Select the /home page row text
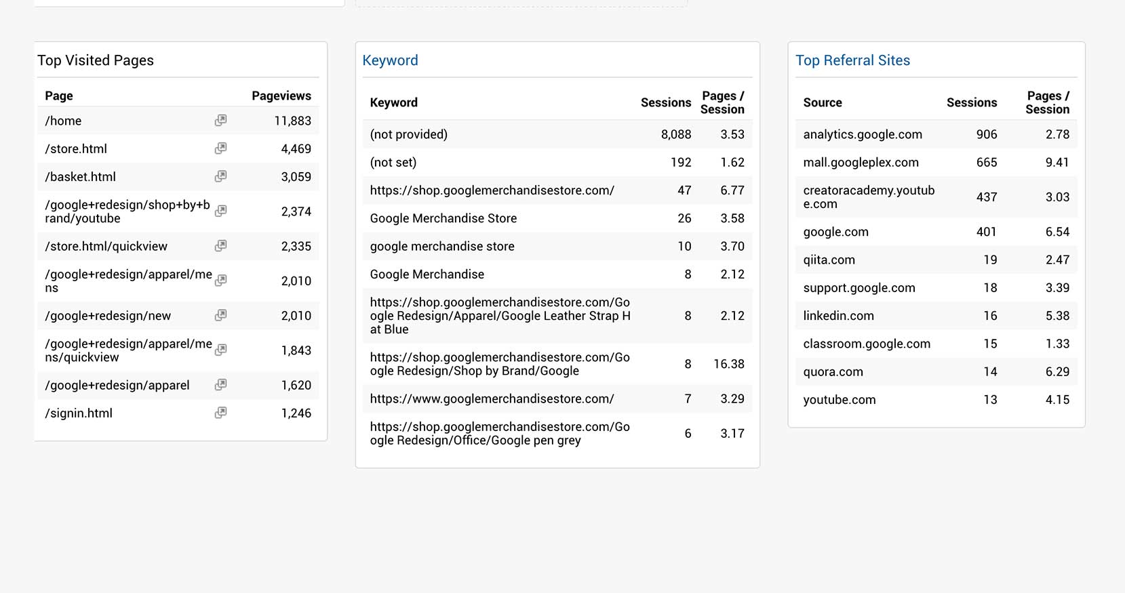The width and height of the screenshot is (1125, 593). pyautogui.click(x=63, y=121)
